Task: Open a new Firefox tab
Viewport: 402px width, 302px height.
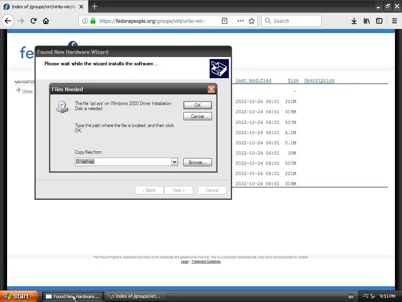Action: point(95,6)
